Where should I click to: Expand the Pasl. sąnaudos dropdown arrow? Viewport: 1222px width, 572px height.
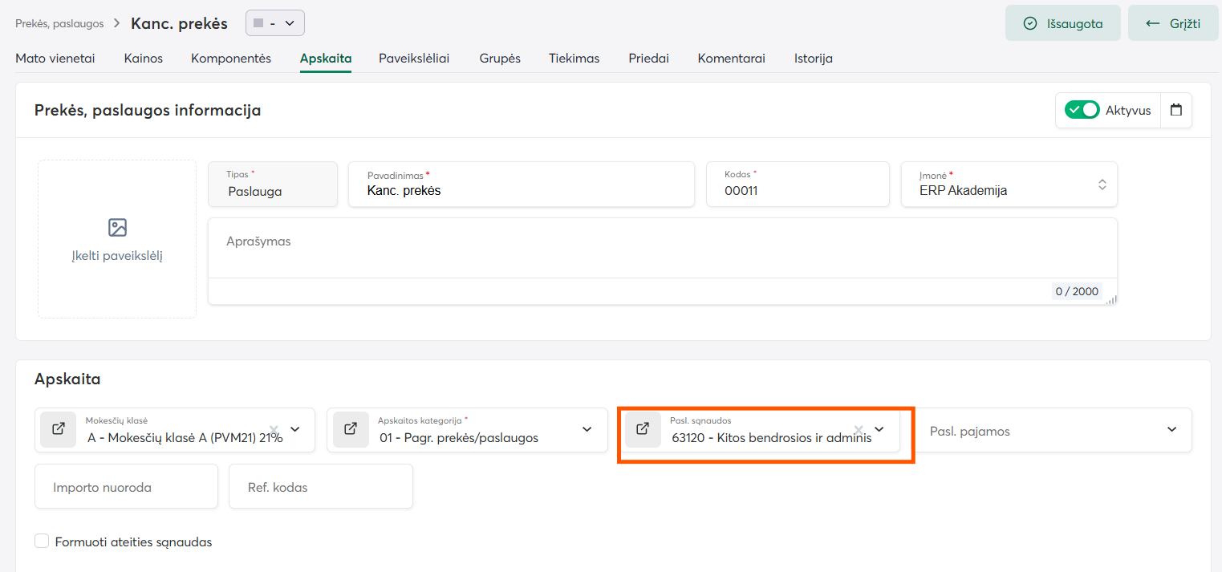pyautogui.click(x=879, y=429)
